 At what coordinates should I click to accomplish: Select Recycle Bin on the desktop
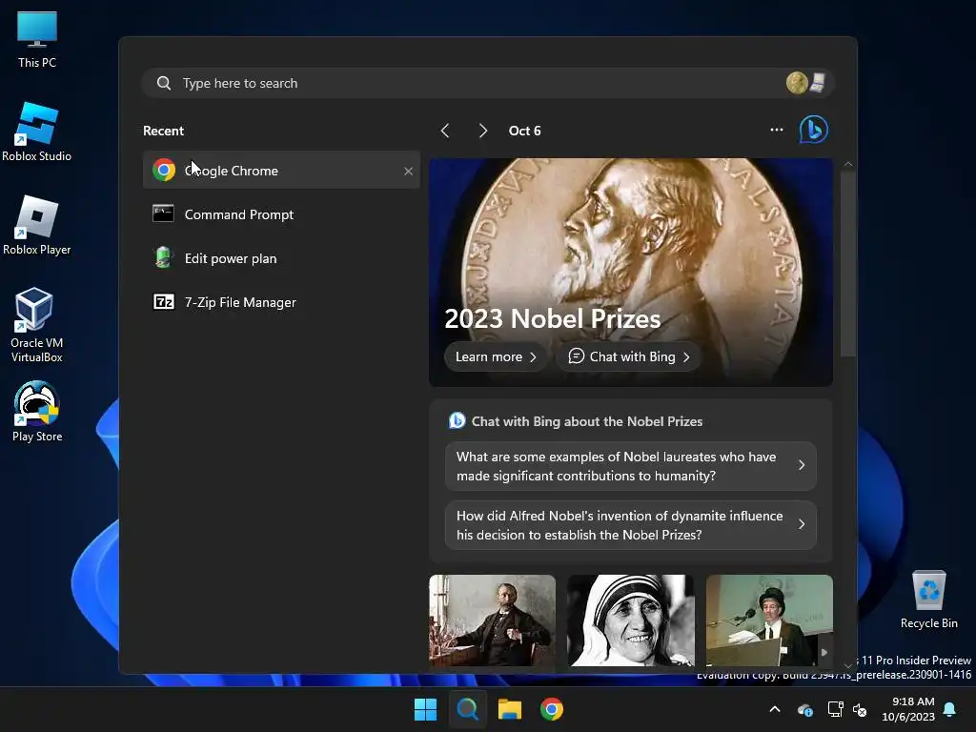928,600
